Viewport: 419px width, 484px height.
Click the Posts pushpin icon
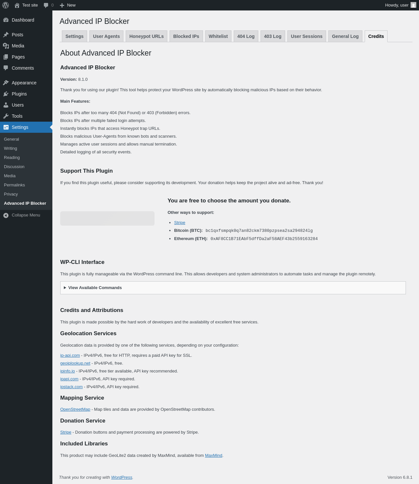[6, 35]
